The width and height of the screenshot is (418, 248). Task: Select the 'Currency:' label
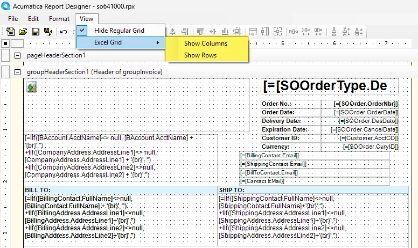point(291,147)
